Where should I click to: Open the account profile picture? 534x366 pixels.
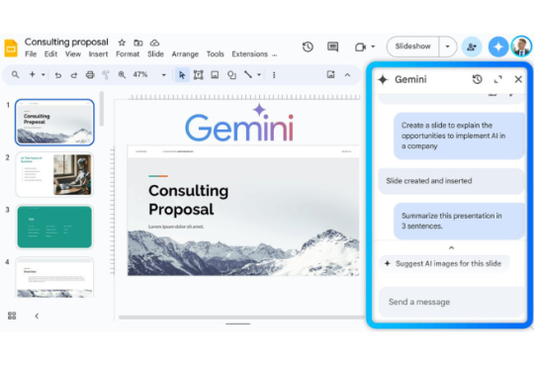coord(521,46)
